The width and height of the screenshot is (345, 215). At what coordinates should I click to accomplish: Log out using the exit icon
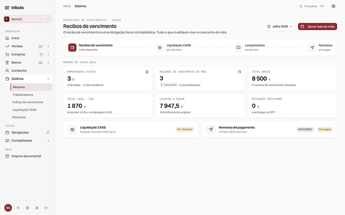[46, 208]
